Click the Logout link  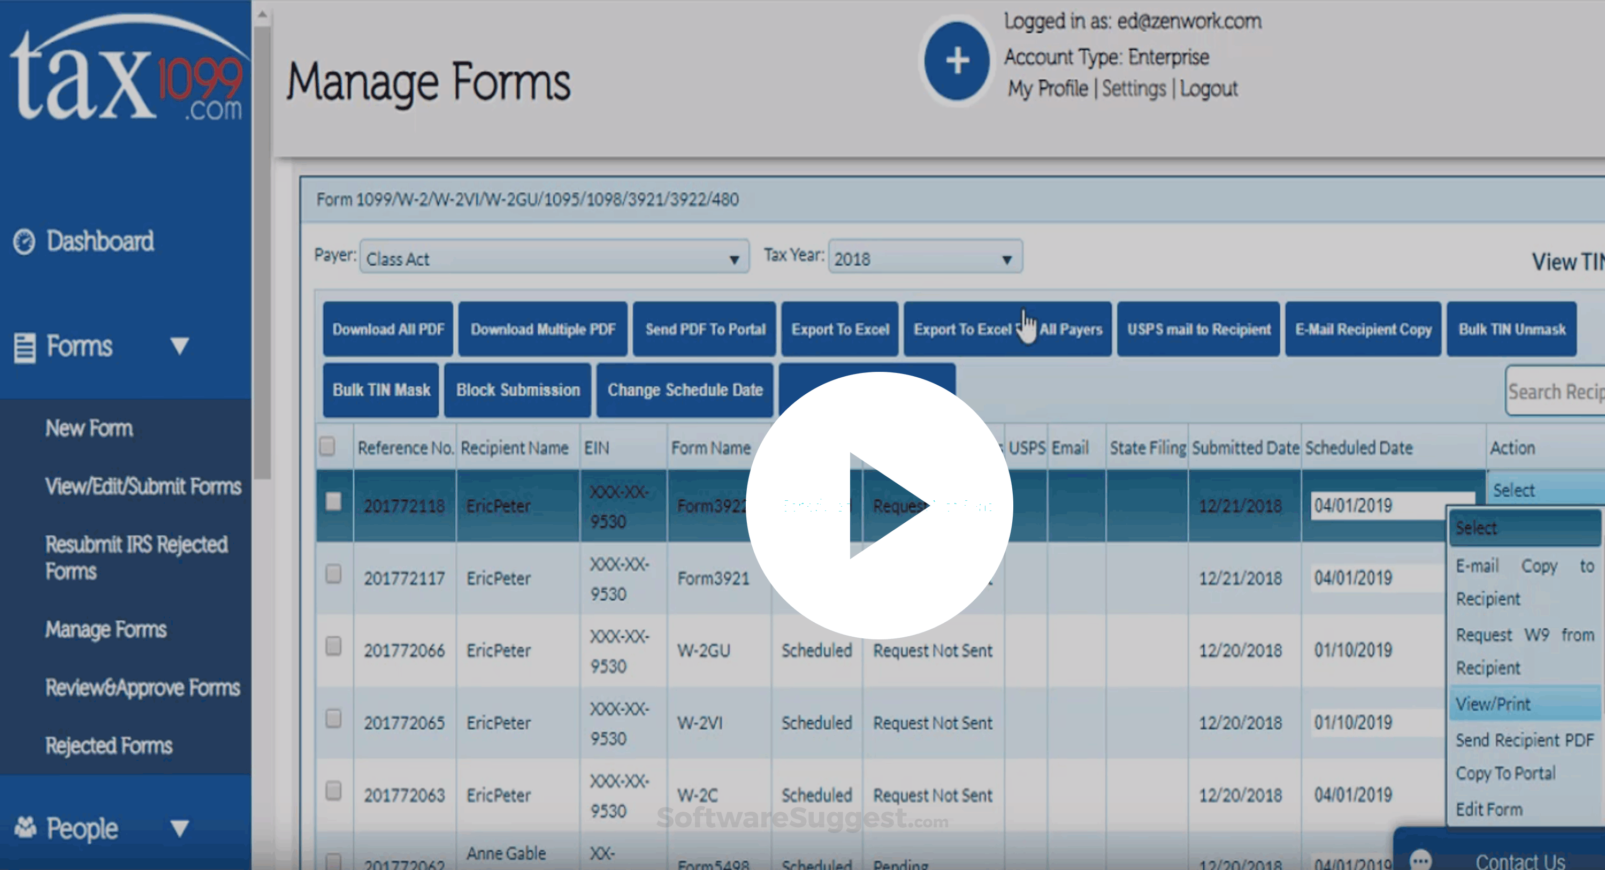(x=1209, y=88)
